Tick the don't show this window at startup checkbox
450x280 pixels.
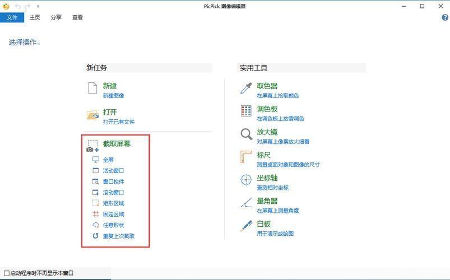point(7,273)
